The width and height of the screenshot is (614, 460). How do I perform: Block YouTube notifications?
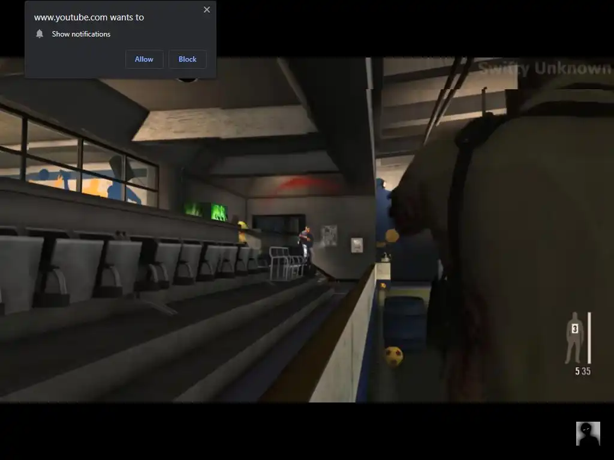tap(187, 59)
